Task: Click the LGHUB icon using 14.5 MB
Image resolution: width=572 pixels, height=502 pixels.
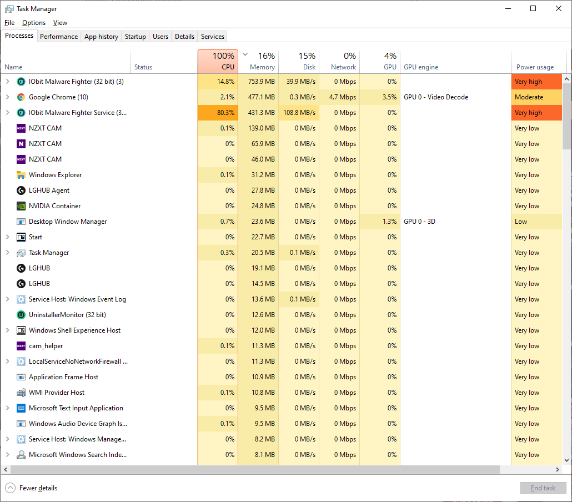Action: click(21, 284)
